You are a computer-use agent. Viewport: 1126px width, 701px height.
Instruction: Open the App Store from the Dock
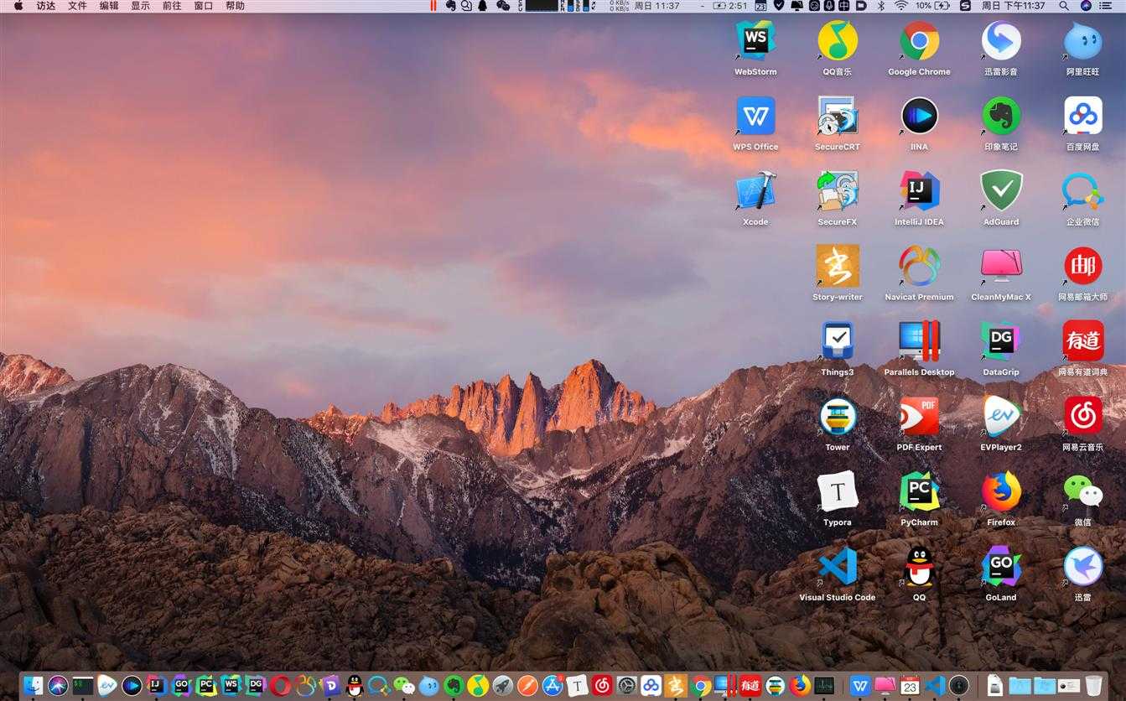552,686
